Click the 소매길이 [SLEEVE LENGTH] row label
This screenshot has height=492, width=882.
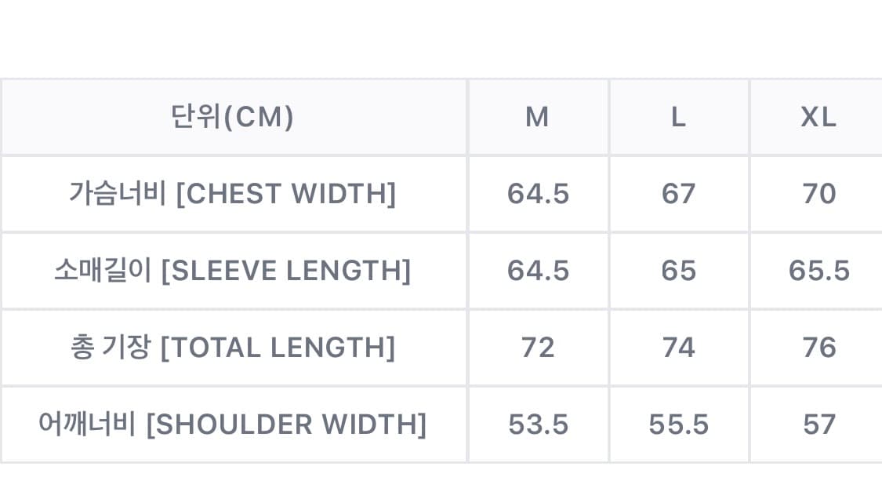[232, 271]
